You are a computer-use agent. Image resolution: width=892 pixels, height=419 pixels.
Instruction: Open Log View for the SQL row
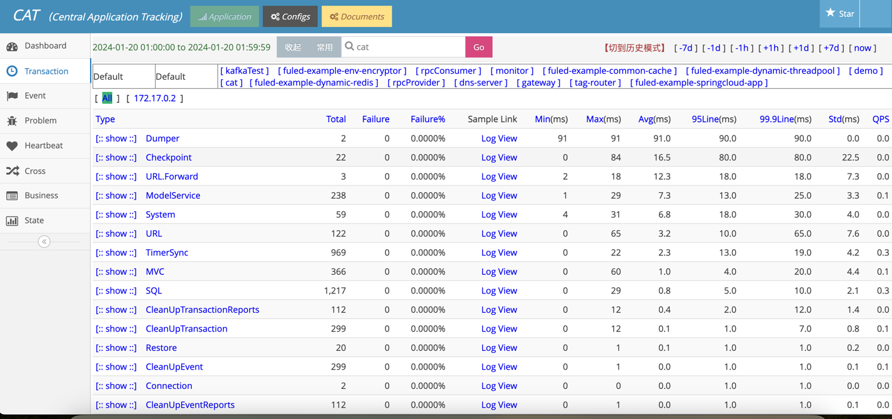tap(499, 291)
